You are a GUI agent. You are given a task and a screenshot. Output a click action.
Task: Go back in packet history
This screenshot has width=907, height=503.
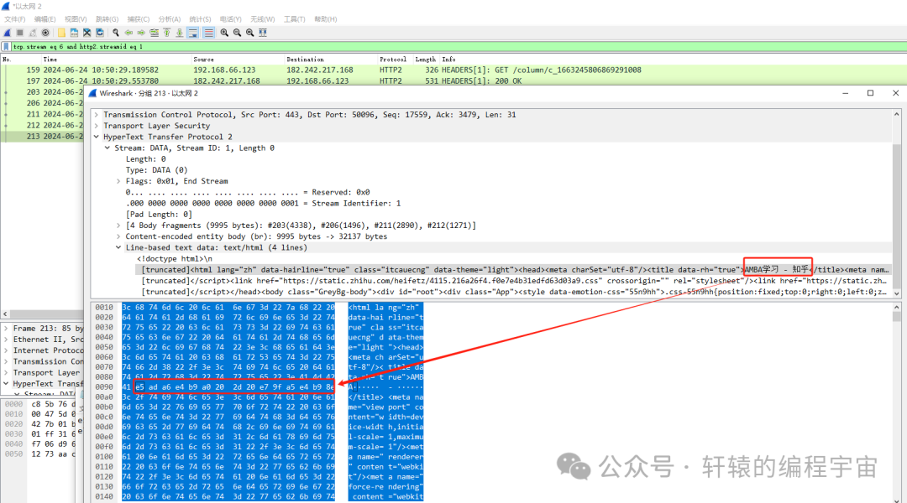tap(128, 33)
